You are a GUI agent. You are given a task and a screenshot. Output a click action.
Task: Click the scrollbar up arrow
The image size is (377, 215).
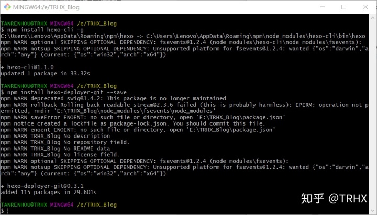tap(373, 18)
